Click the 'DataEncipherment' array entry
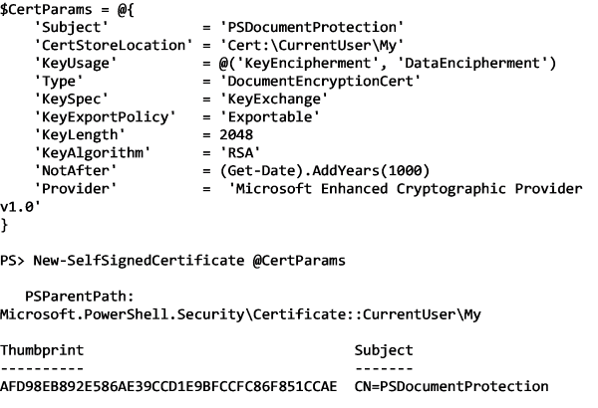The width and height of the screenshot is (598, 408). pyautogui.click(x=472, y=63)
